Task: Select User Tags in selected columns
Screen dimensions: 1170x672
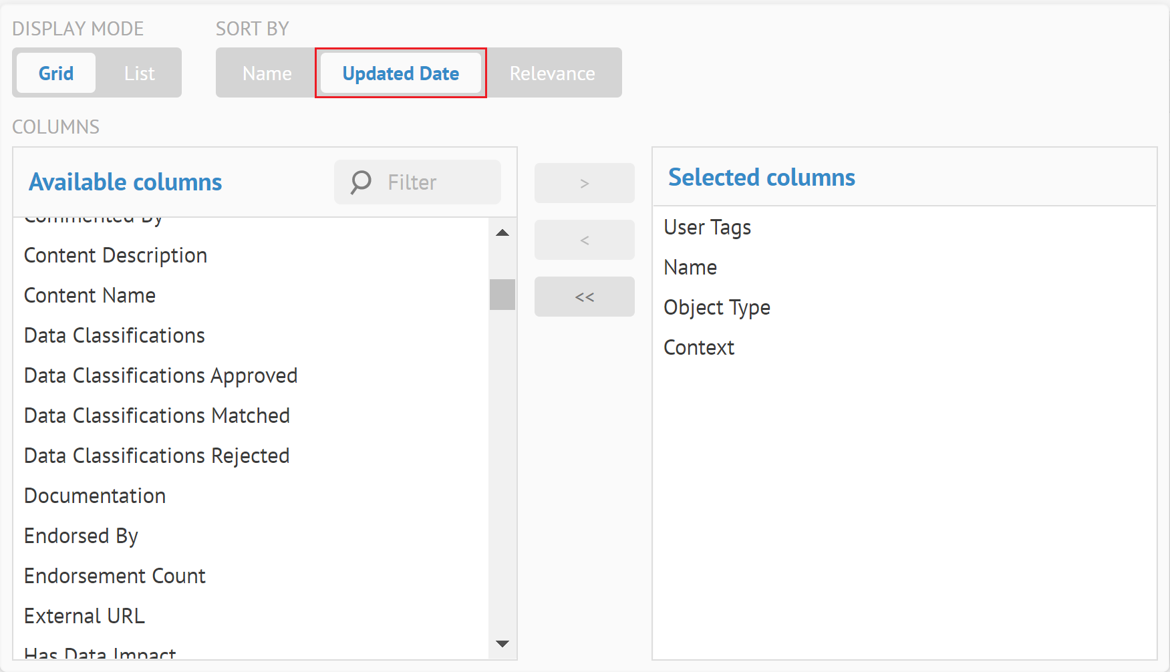Action: point(707,228)
